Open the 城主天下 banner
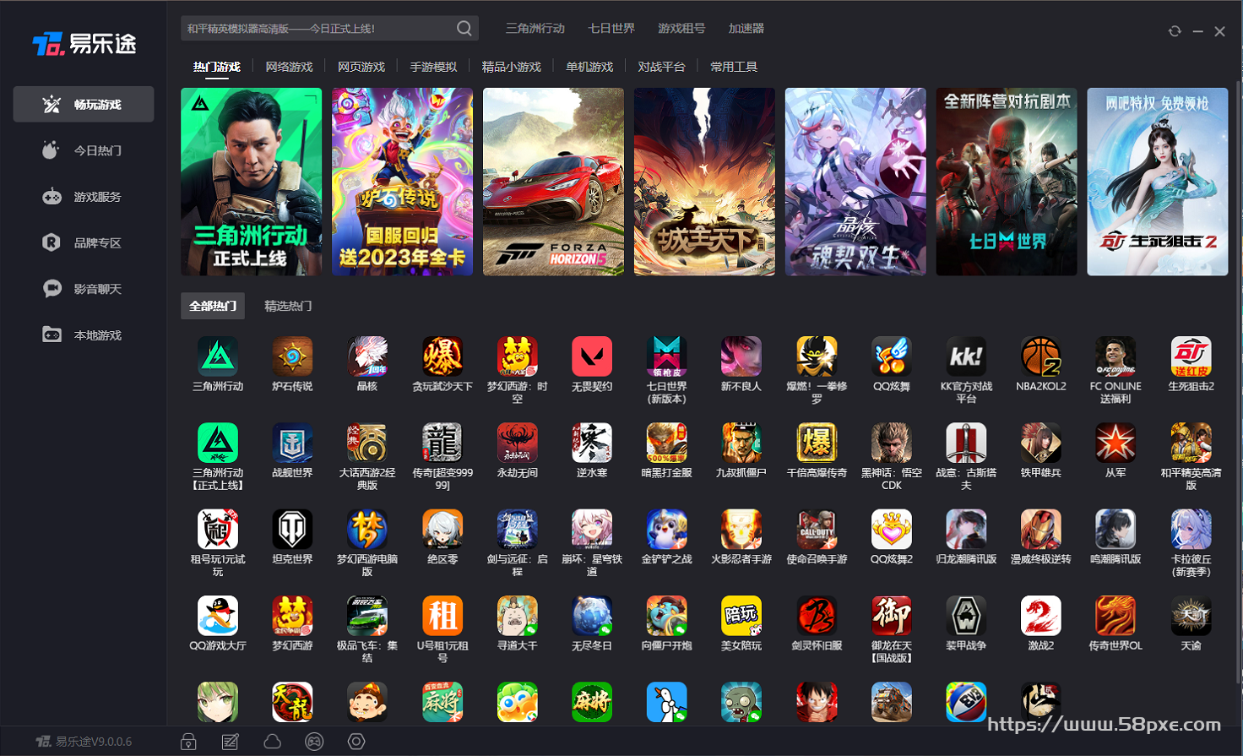Screen dimensions: 1243x756 704,182
